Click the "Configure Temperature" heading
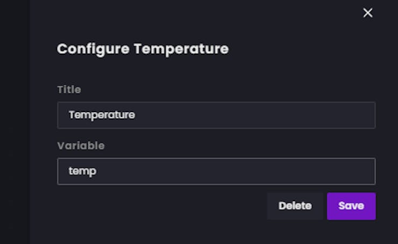Viewport: 398px width, 244px height. point(143,49)
